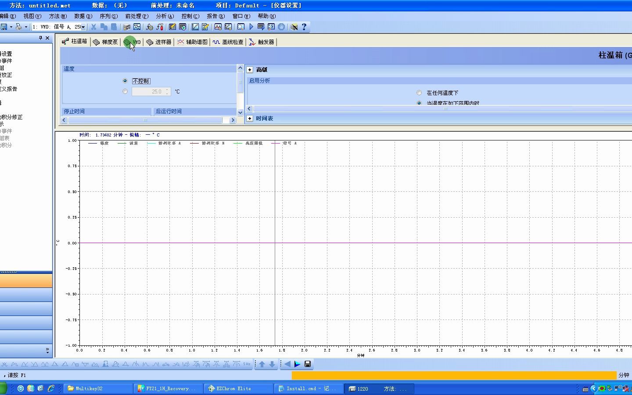Click the blue single run play icon
The image size is (632, 395).
coord(251,27)
